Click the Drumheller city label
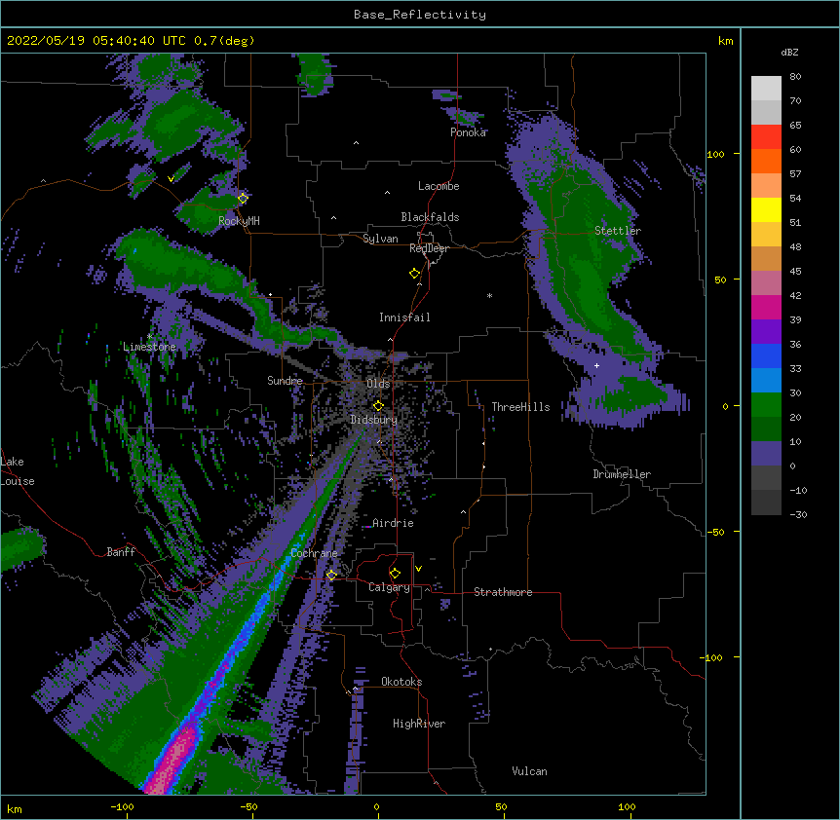The image size is (840, 820). tap(622, 474)
